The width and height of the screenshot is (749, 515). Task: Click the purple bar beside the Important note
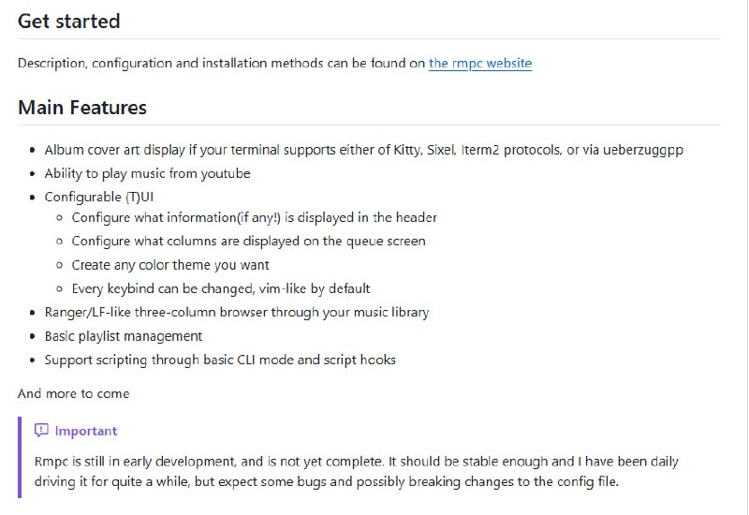click(20, 457)
